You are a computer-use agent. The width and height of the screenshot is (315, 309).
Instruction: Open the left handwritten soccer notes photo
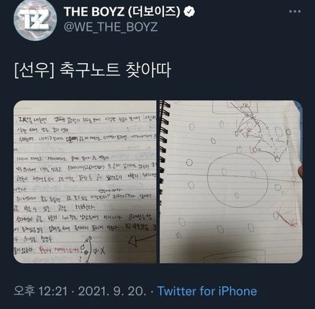click(x=85, y=181)
